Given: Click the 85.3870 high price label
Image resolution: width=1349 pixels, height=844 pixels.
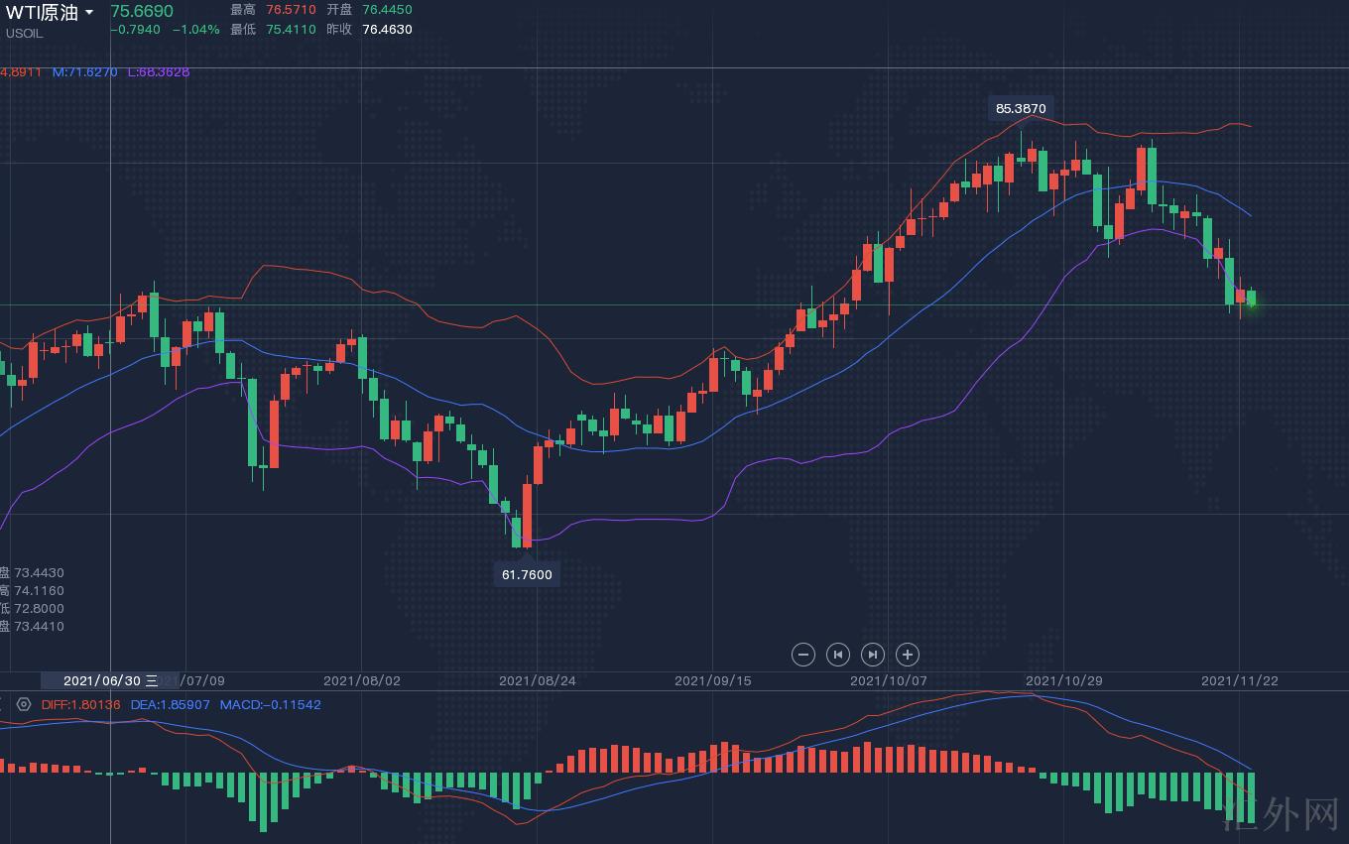Looking at the screenshot, I should (1021, 108).
